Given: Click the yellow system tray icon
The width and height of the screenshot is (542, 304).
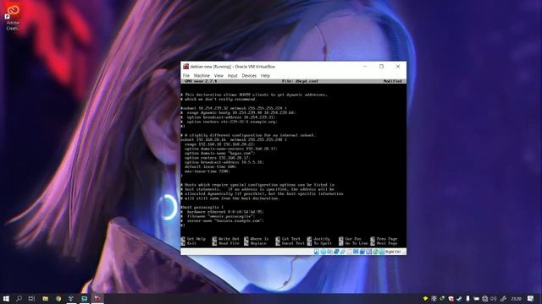Looking at the screenshot, I should point(425,298).
